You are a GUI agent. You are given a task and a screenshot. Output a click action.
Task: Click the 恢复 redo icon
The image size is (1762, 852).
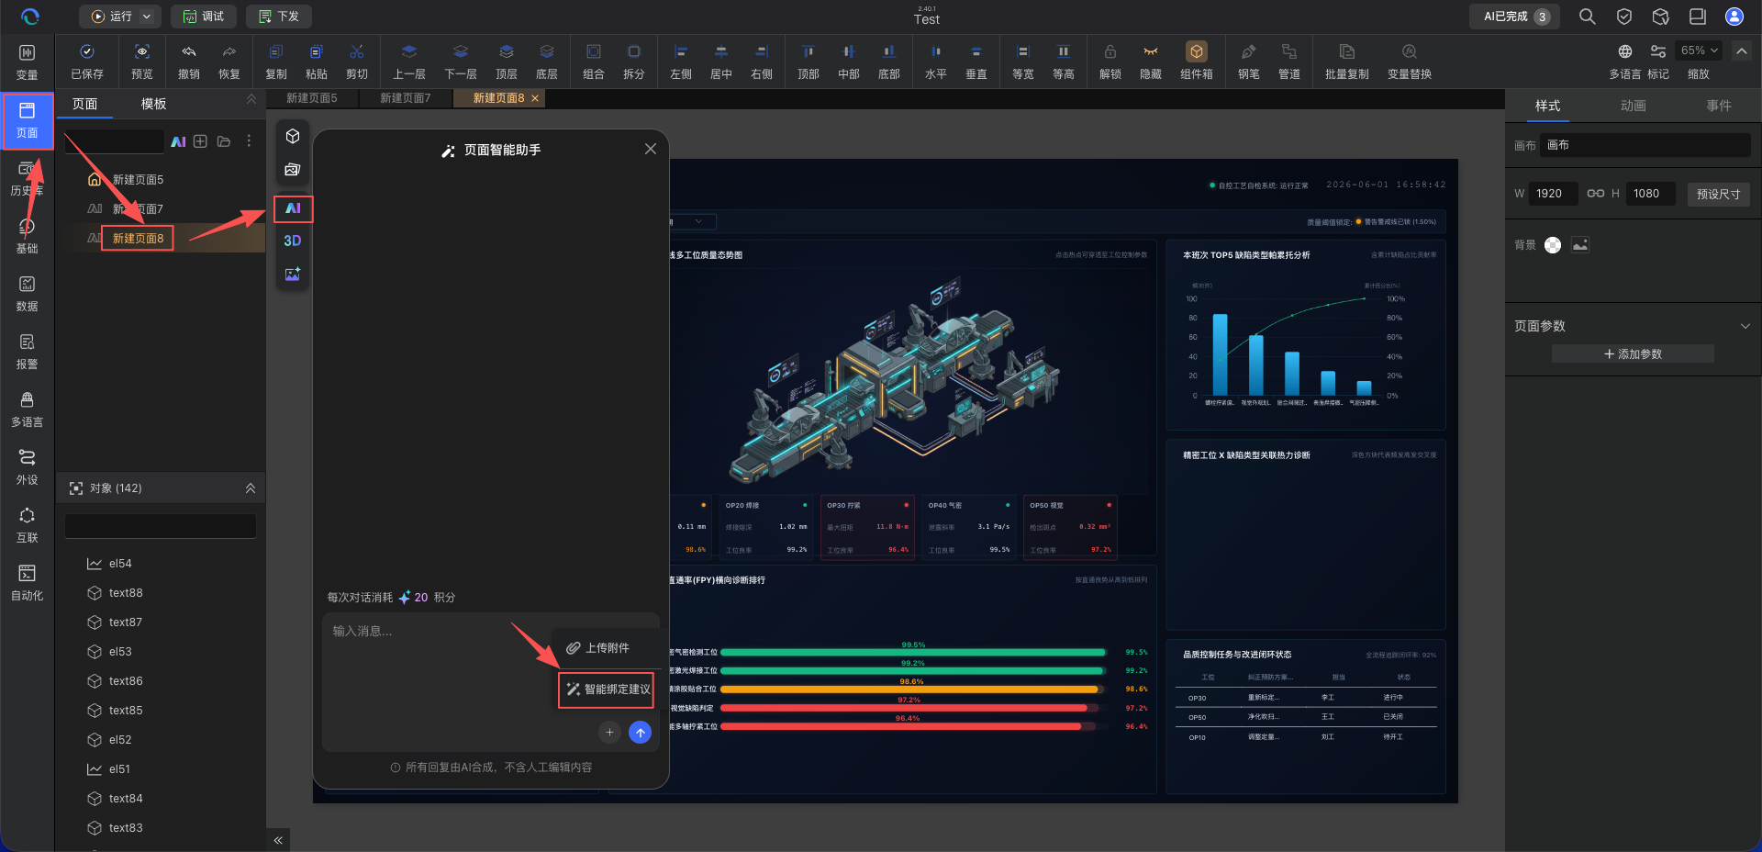coord(229,51)
